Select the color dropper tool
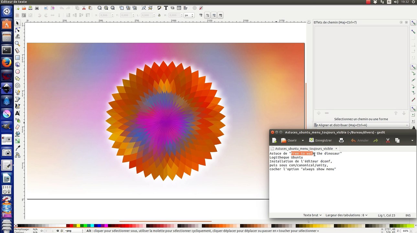 coord(17,148)
